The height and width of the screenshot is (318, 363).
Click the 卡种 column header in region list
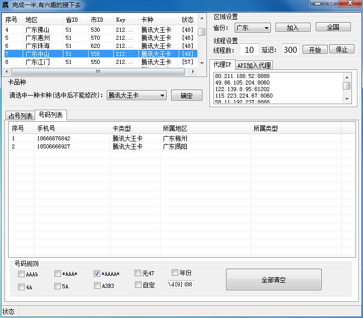(x=159, y=20)
